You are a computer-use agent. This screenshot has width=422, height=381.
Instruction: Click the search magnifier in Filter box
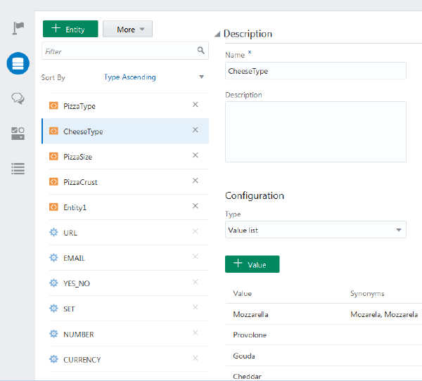coord(200,50)
